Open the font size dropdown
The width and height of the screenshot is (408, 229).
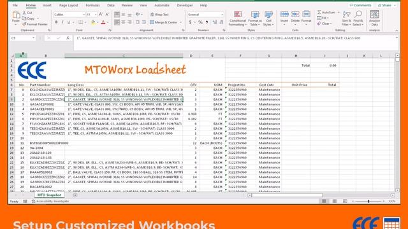click(96, 15)
